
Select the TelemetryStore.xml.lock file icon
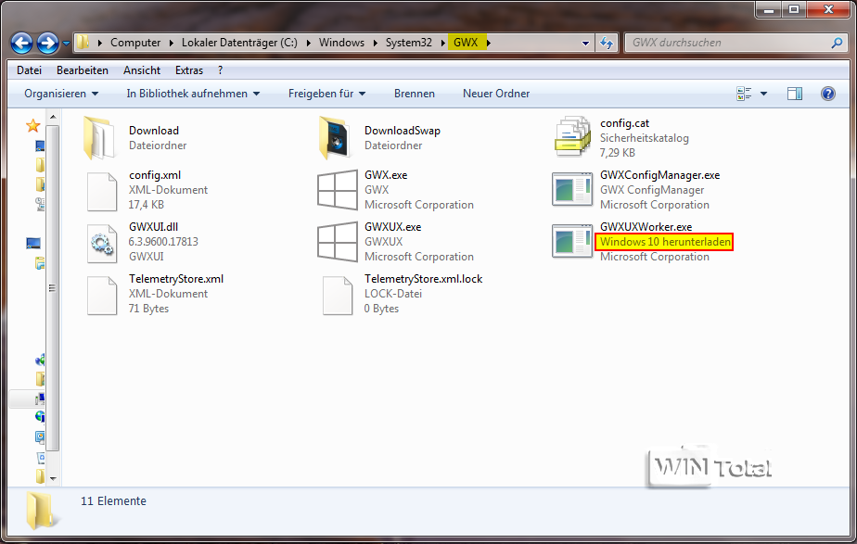click(x=338, y=295)
